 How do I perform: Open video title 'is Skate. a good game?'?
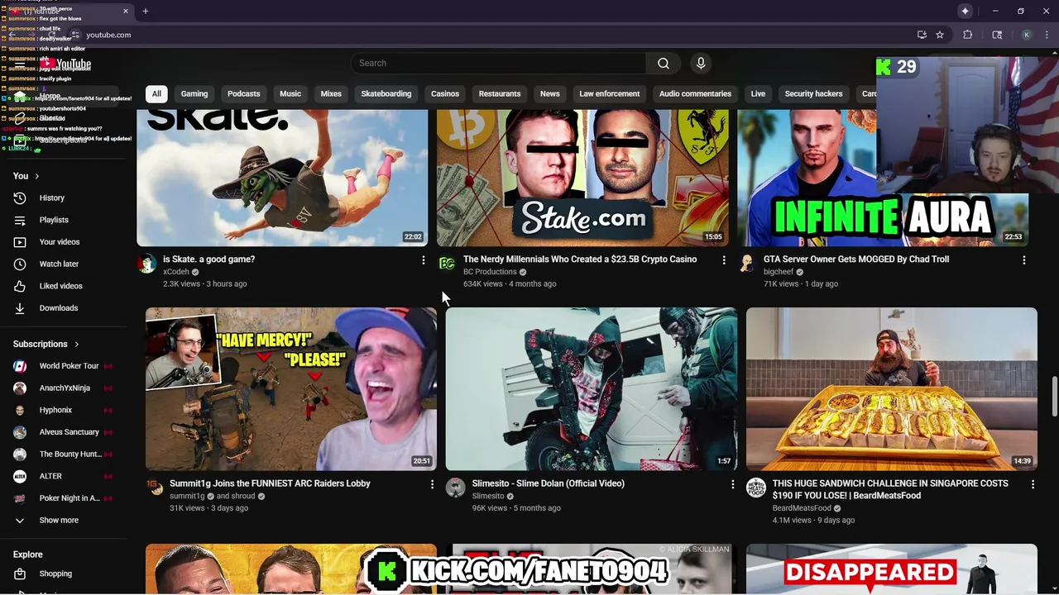pyautogui.click(x=208, y=259)
